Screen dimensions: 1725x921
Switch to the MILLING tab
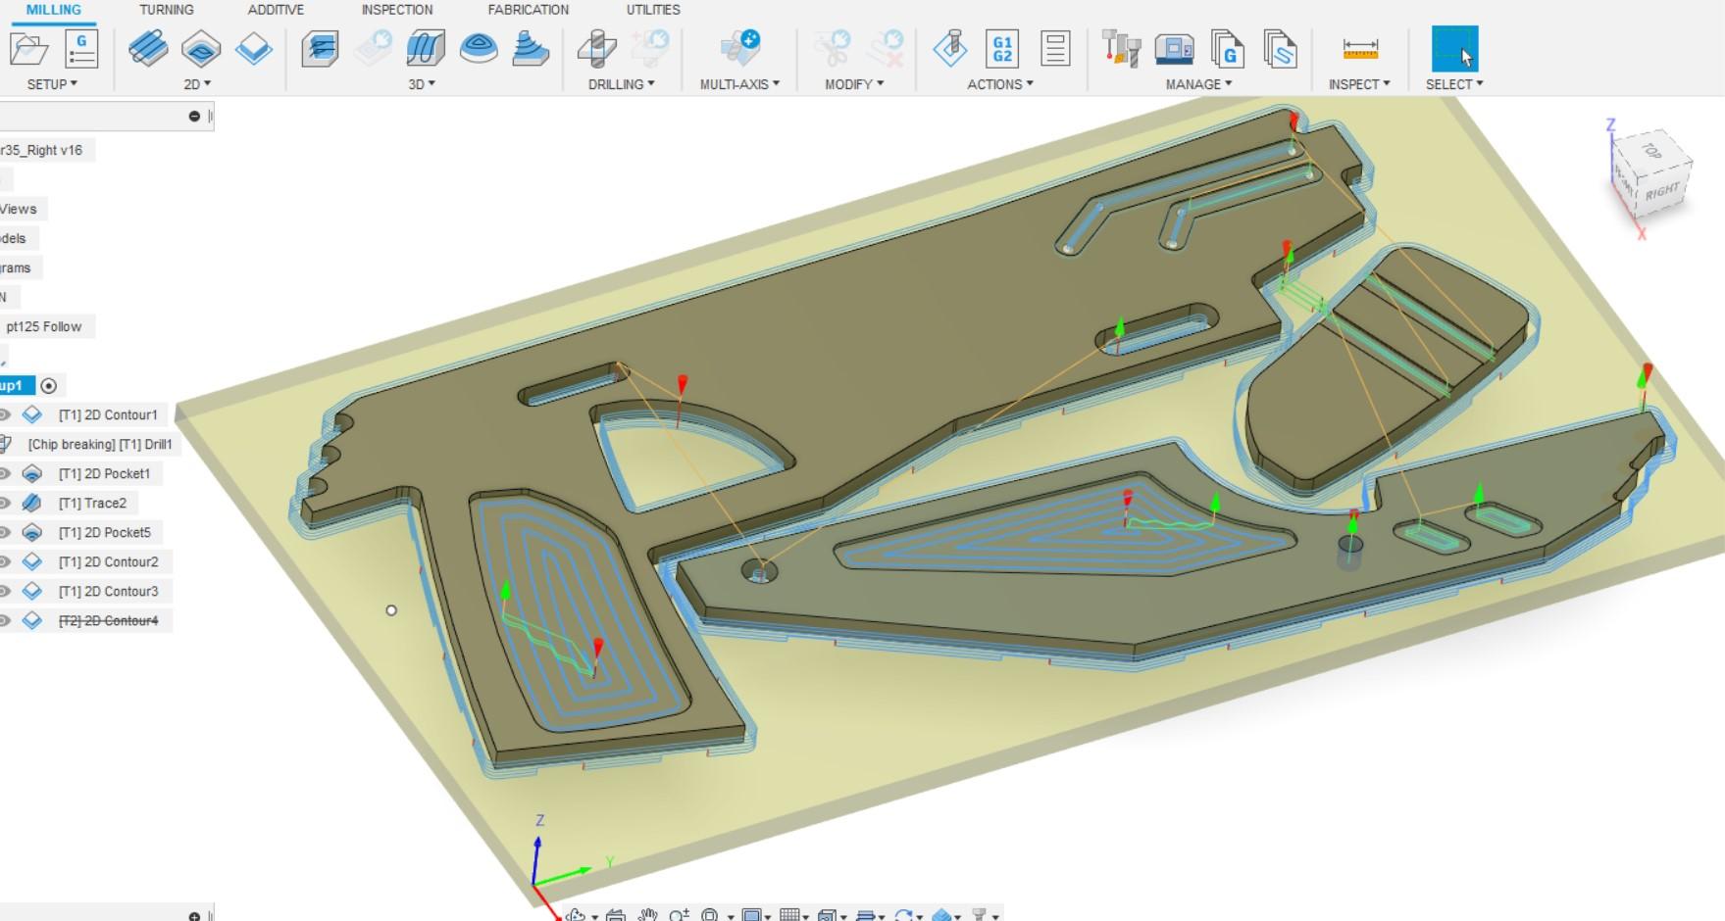tap(53, 10)
